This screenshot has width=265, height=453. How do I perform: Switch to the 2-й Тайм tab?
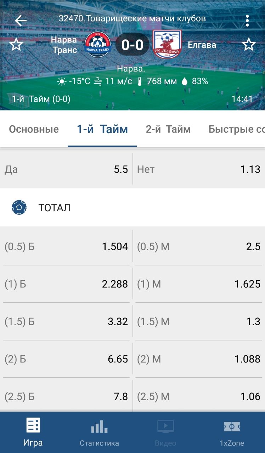[x=168, y=130]
